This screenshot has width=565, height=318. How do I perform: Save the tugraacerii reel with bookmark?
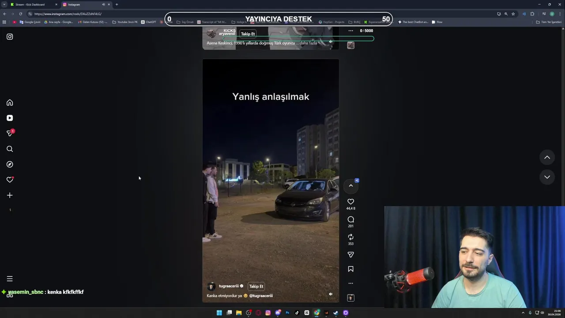(x=350, y=269)
